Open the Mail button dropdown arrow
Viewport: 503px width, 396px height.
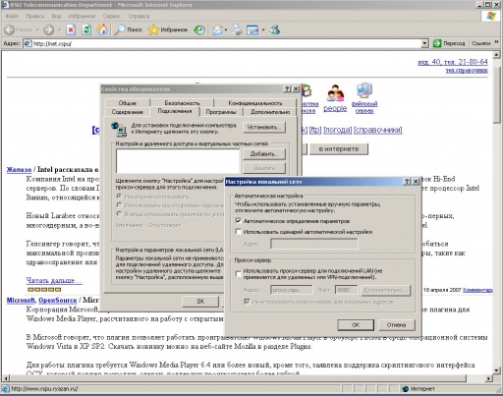226,30
